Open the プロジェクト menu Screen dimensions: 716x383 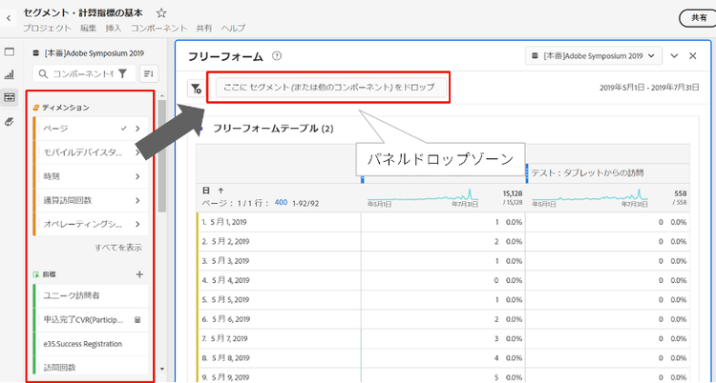tap(46, 29)
